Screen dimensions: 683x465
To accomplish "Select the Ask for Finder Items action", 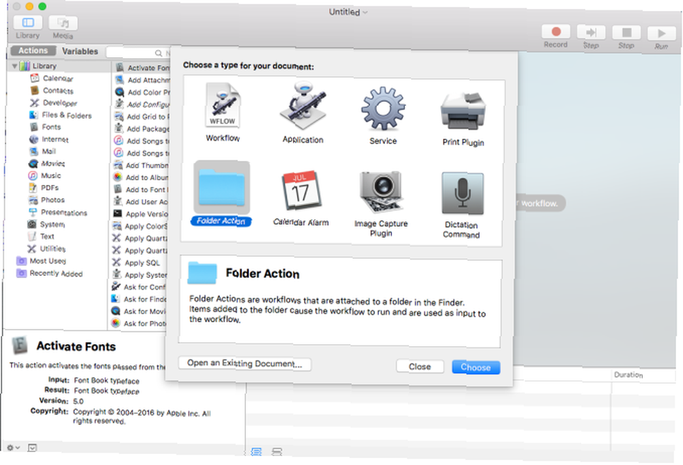I will click(139, 299).
